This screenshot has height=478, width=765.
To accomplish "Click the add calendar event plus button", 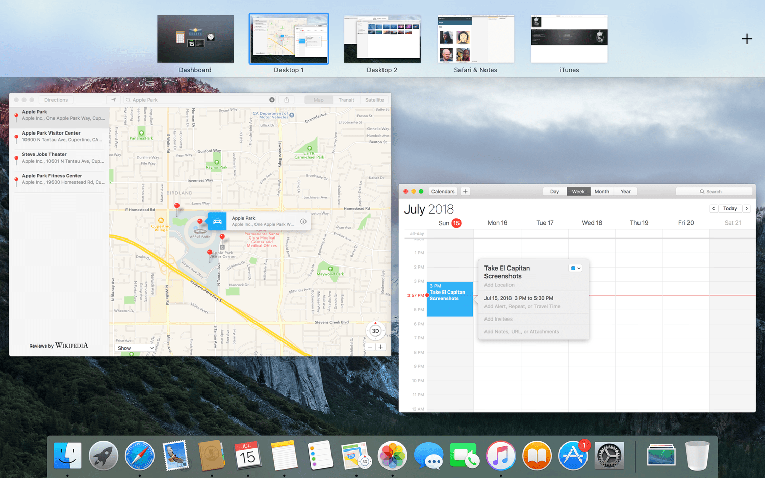I will 465,192.
